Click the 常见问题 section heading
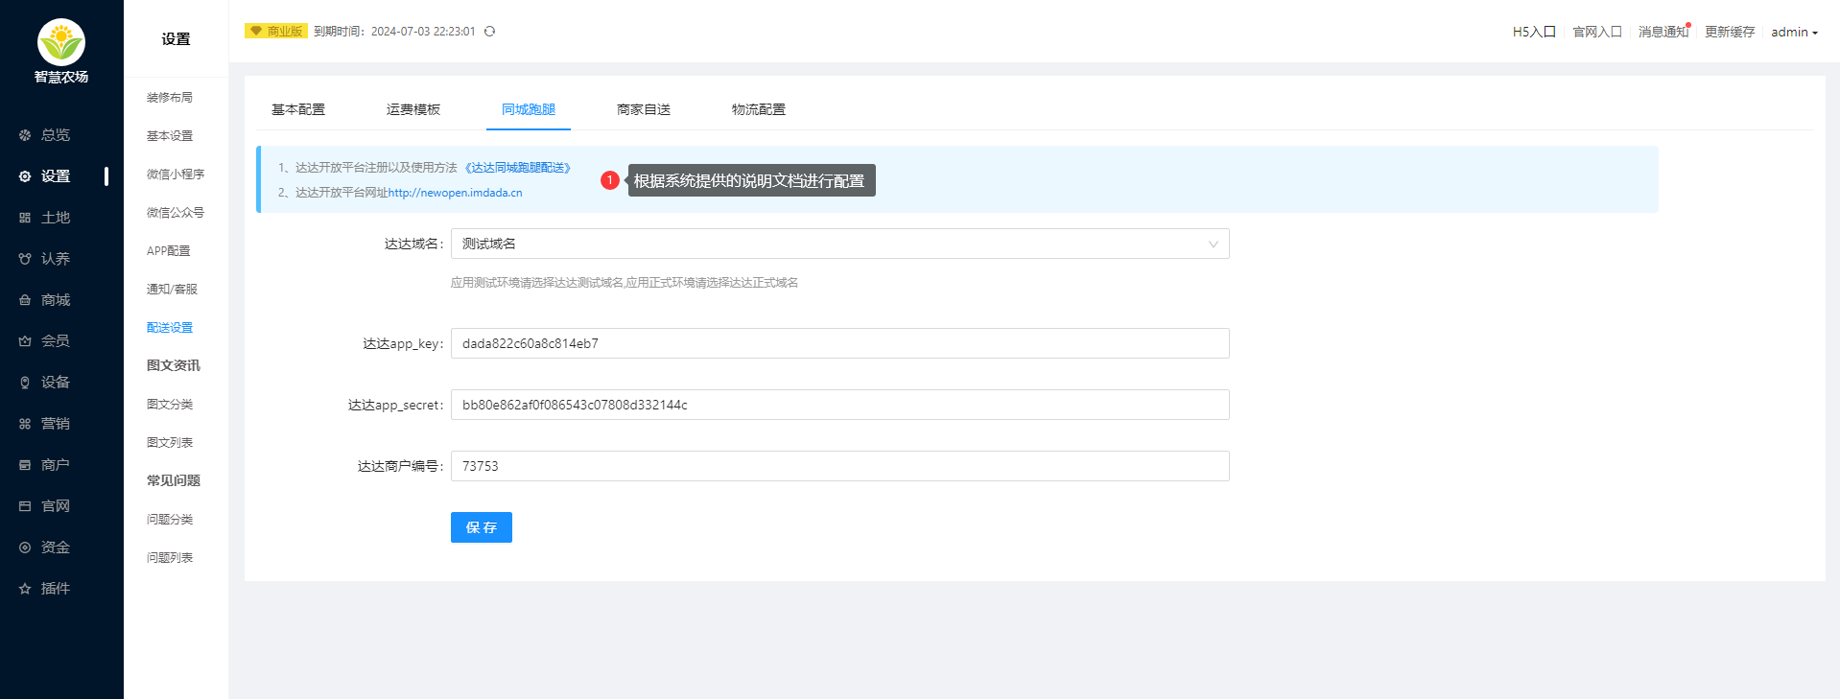Image resolution: width=1840 pixels, height=699 pixels. point(174,480)
